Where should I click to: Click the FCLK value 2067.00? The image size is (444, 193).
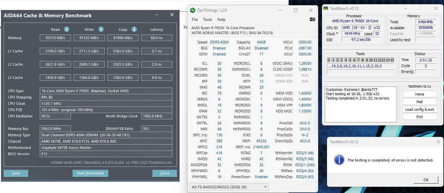point(305,48)
